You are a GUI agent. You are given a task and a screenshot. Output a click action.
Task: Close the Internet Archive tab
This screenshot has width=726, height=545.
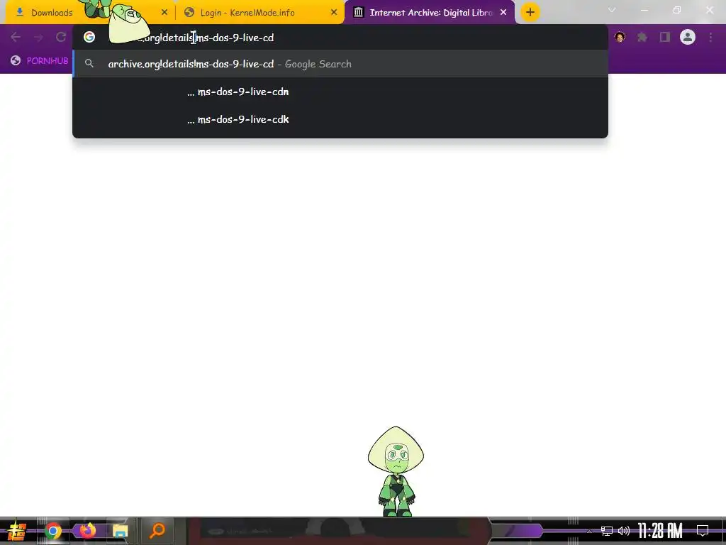pos(503,13)
